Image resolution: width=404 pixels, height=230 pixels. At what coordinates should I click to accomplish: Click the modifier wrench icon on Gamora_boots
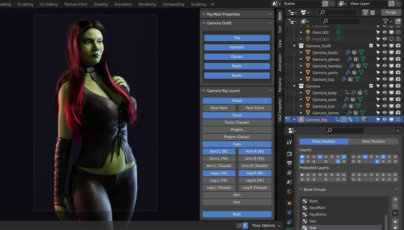coord(347,52)
